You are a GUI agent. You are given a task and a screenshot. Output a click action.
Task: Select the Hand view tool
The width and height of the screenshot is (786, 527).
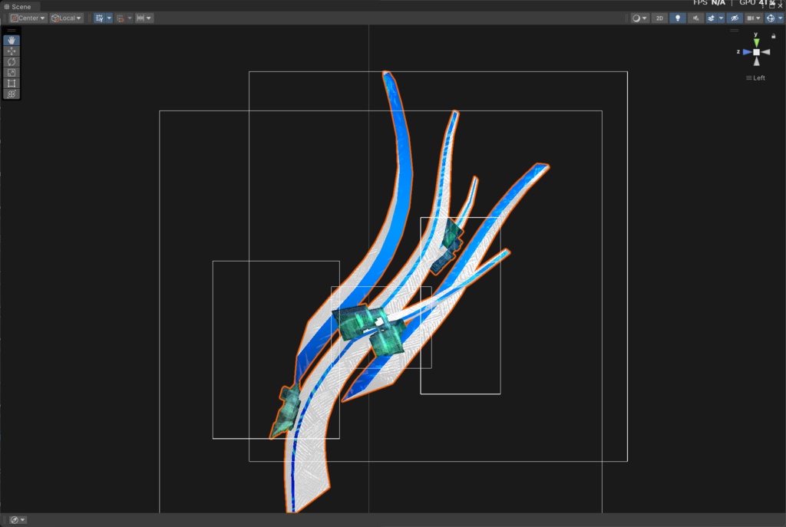click(12, 40)
